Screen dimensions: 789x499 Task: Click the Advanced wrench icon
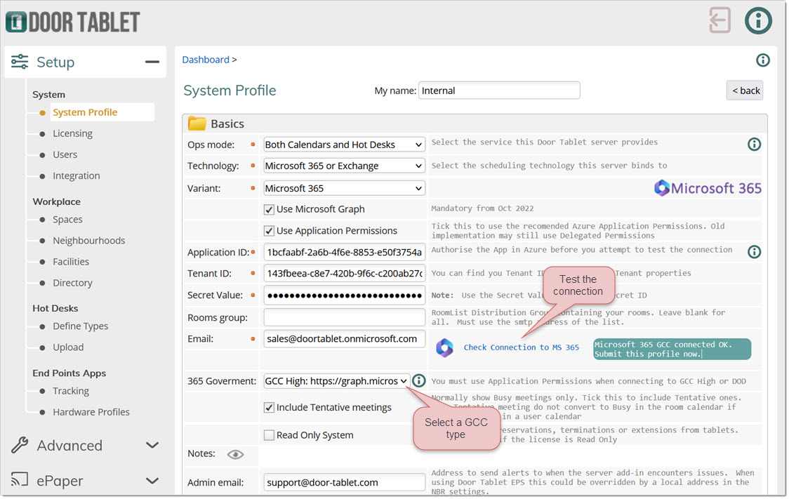pos(20,445)
